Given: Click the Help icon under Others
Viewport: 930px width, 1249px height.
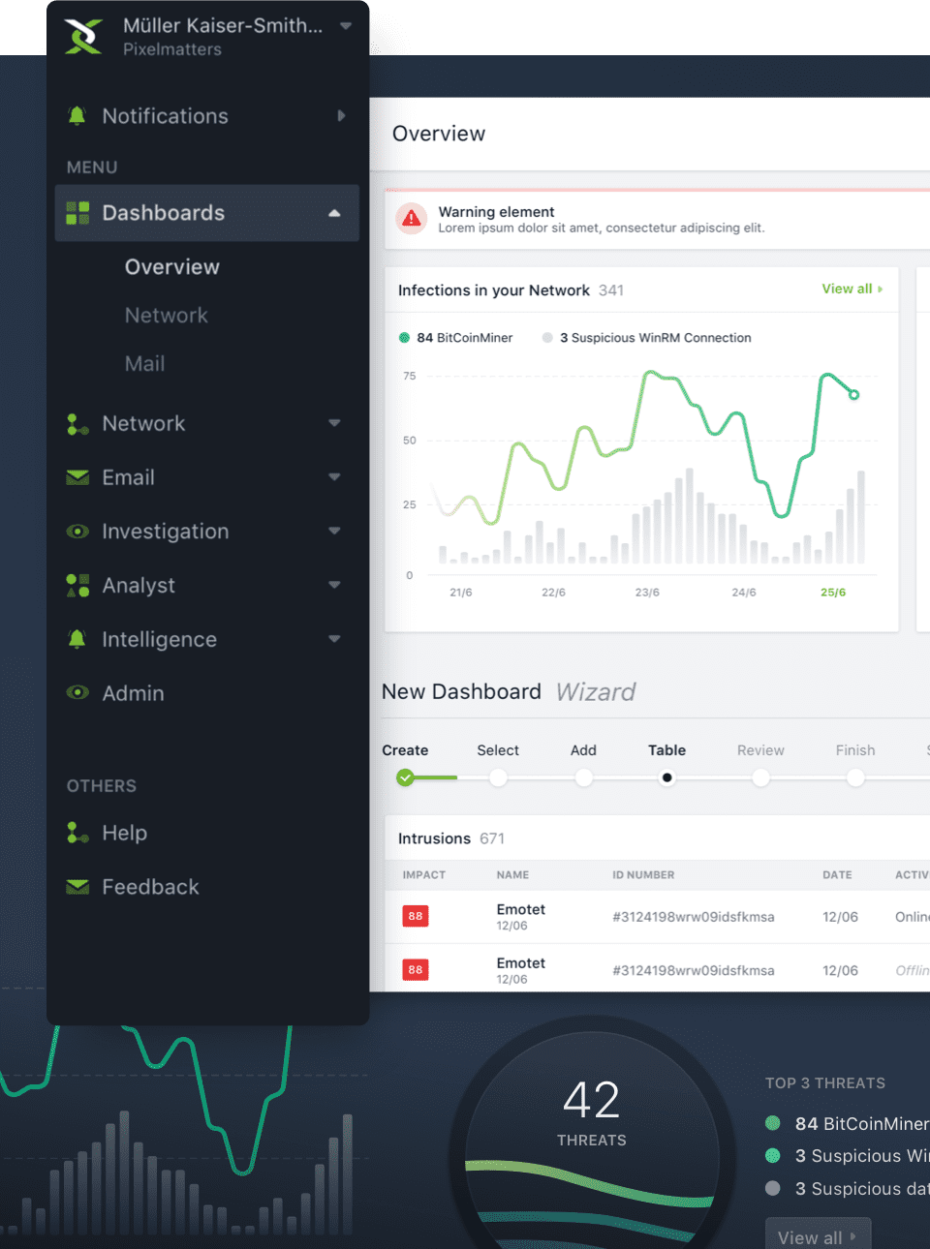Looking at the screenshot, I should pos(77,833).
